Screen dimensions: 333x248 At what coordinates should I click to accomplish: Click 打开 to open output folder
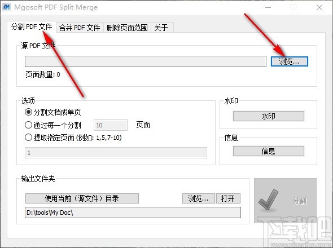[x=228, y=198]
